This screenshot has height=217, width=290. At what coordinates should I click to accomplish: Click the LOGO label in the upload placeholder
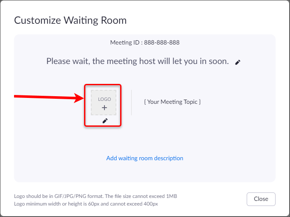pyautogui.click(x=104, y=99)
